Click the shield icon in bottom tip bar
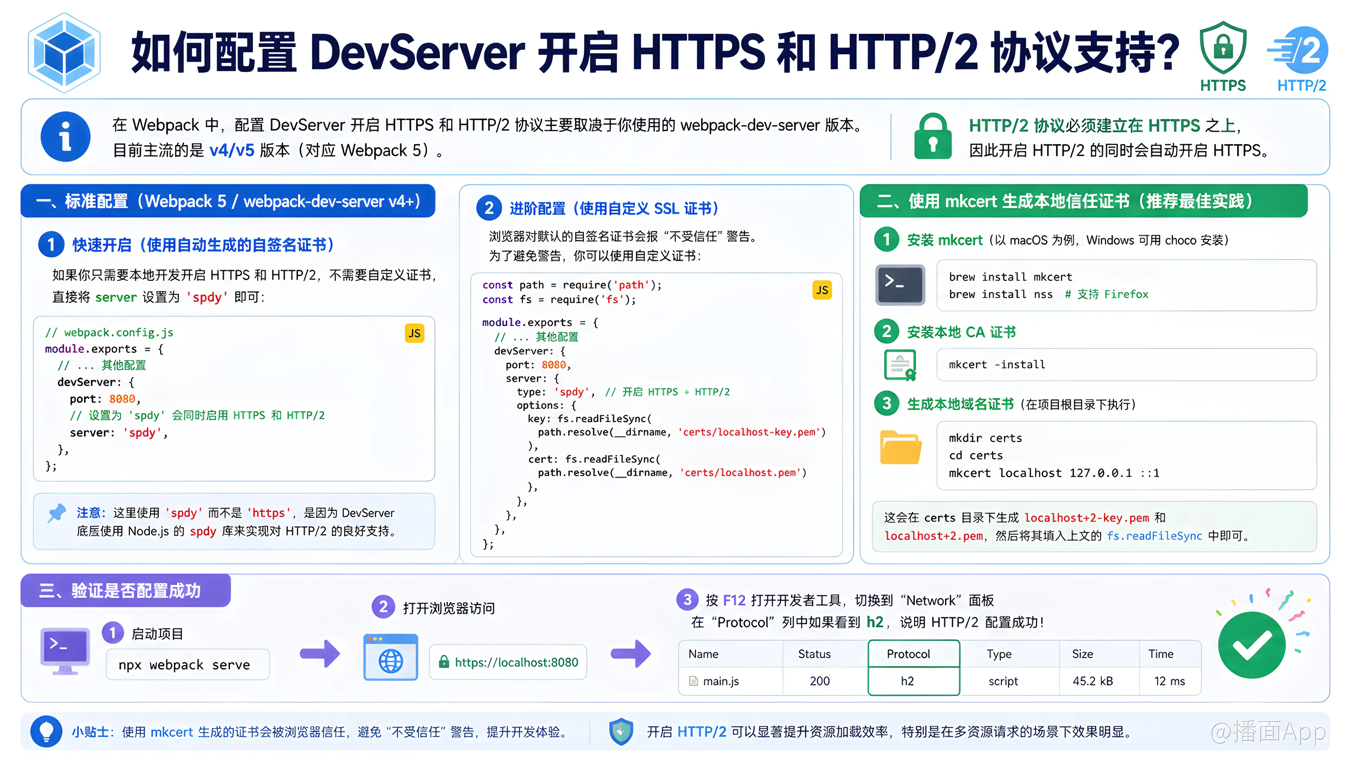 621,732
